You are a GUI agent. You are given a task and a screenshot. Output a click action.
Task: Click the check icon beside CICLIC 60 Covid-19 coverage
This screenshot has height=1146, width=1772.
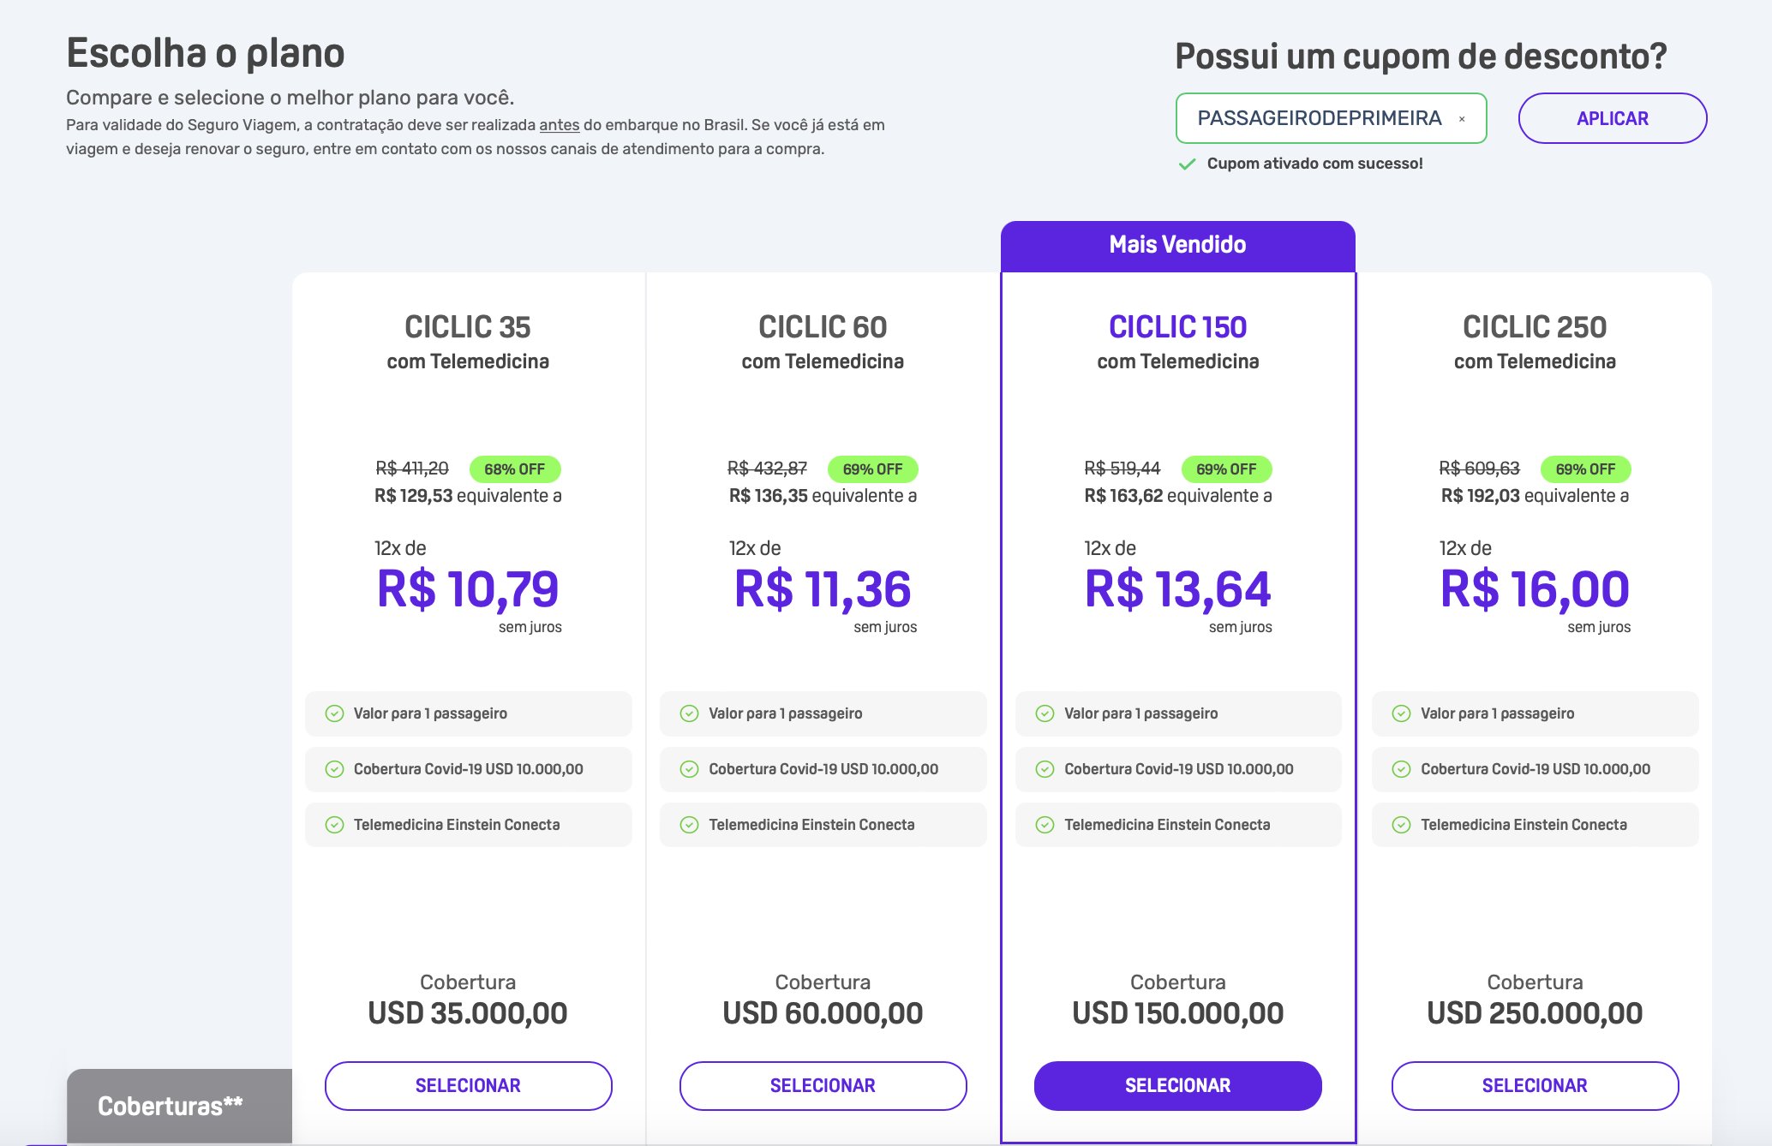tap(689, 769)
